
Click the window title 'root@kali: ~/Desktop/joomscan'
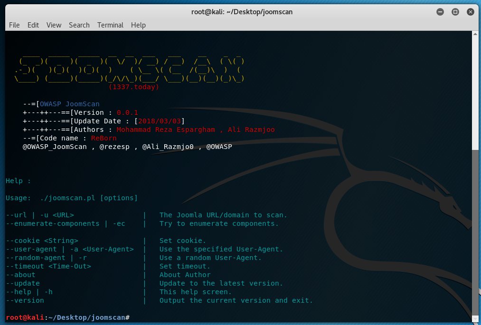click(242, 12)
